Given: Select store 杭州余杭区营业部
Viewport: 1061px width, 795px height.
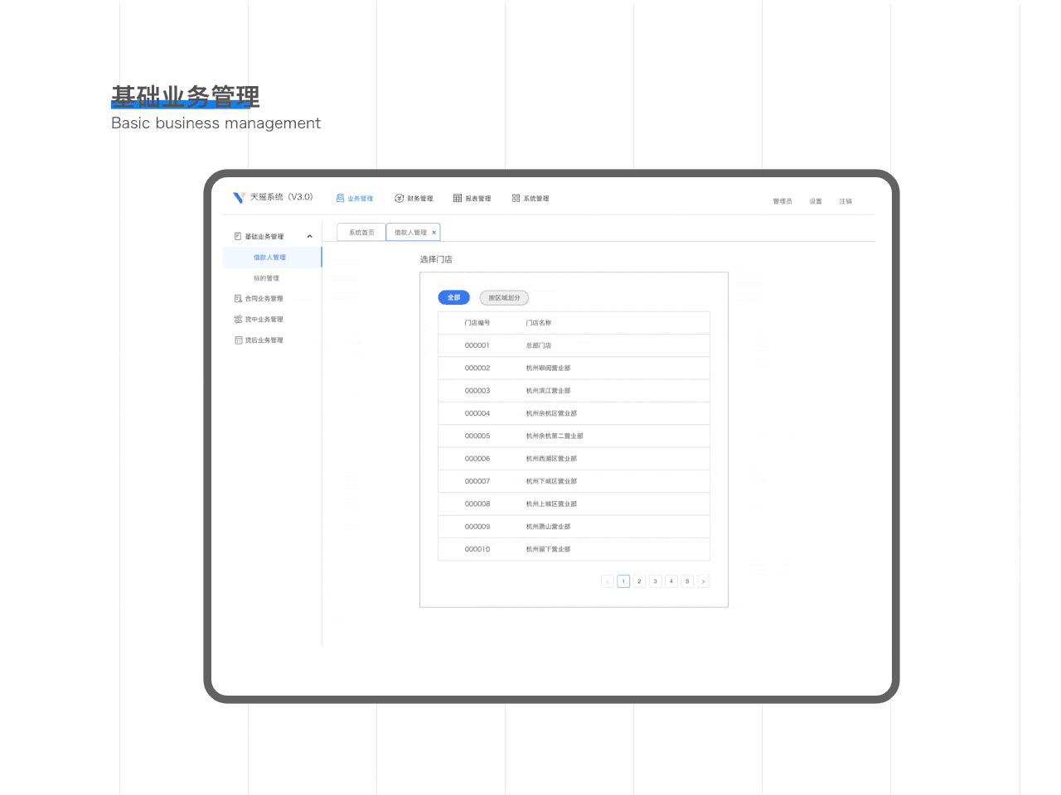Looking at the screenshot, I should (551, 413).
